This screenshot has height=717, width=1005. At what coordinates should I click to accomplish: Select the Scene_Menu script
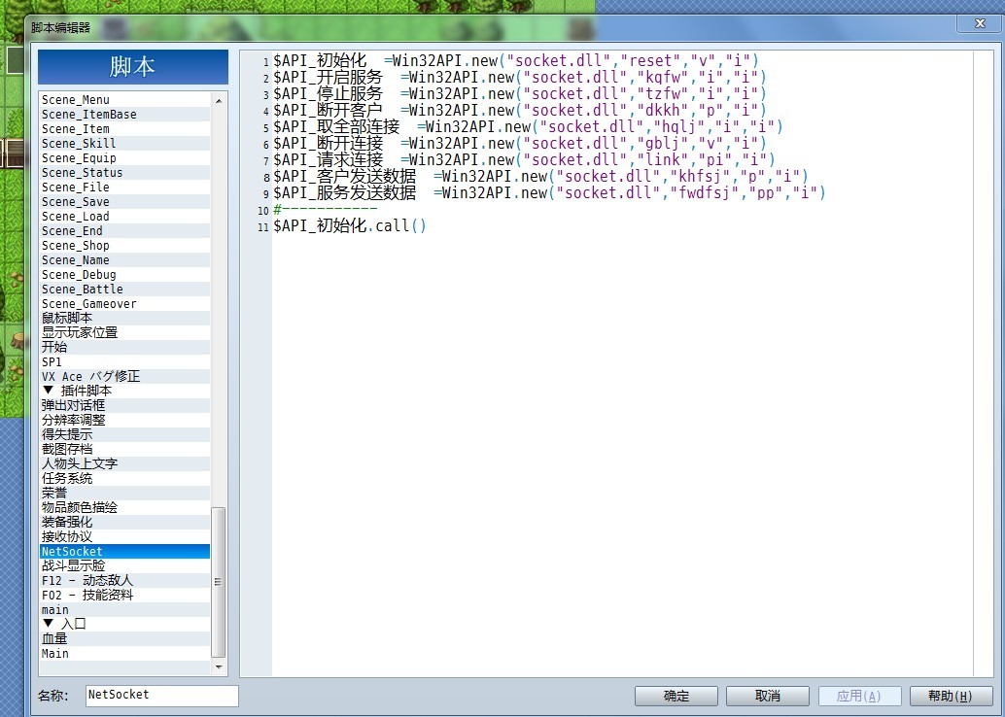tap(125, 100)
